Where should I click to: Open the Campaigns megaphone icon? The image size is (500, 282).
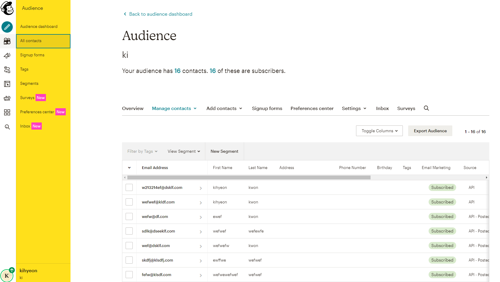[x=7, y=55]
